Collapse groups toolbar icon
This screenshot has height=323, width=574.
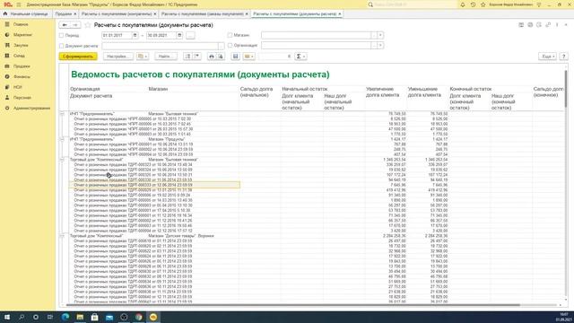pos(196,57)
